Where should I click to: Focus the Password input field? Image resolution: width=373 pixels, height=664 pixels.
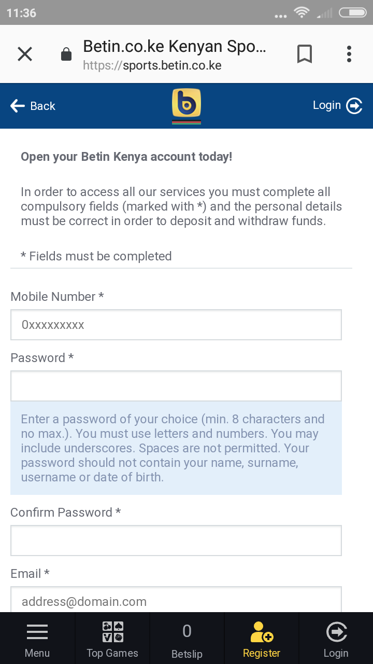tap(176, 386)
